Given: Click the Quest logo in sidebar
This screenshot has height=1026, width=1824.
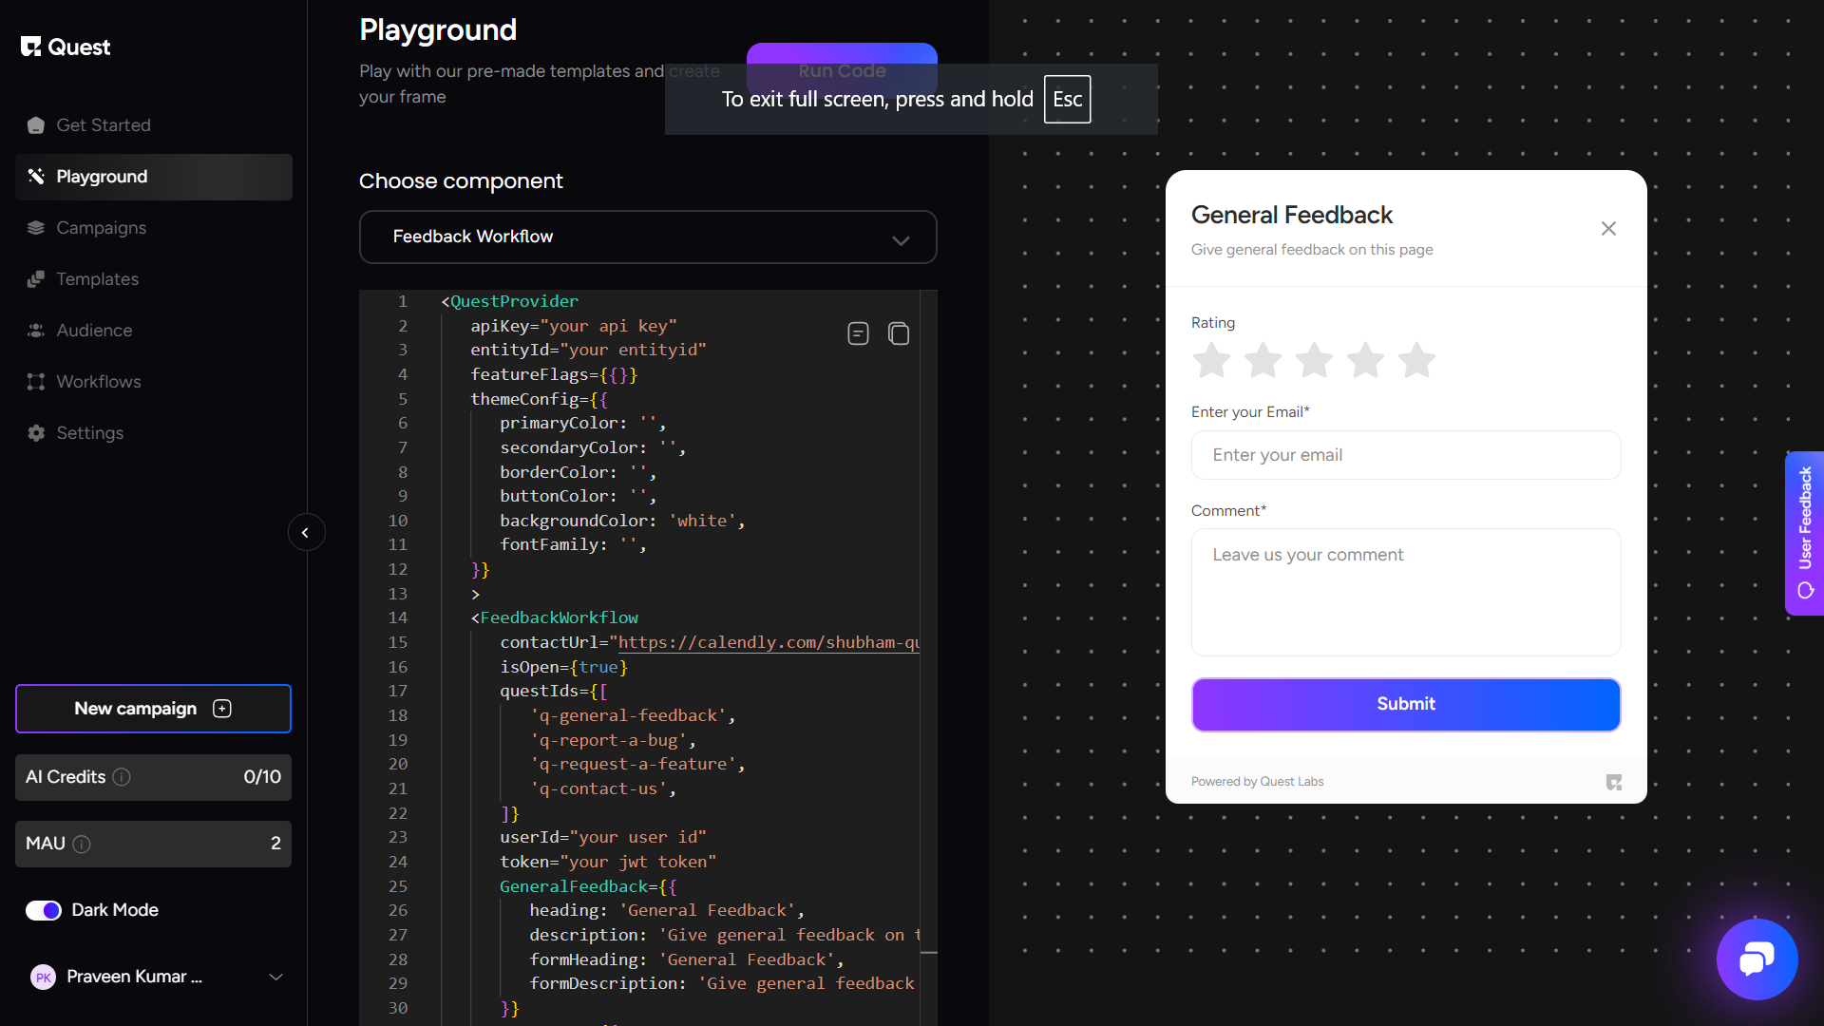Looking at the screenshot, I should [x=66, y=47].
